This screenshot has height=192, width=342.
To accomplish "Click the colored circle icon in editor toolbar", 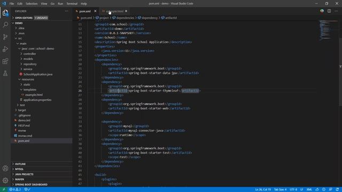I will 322,11.
